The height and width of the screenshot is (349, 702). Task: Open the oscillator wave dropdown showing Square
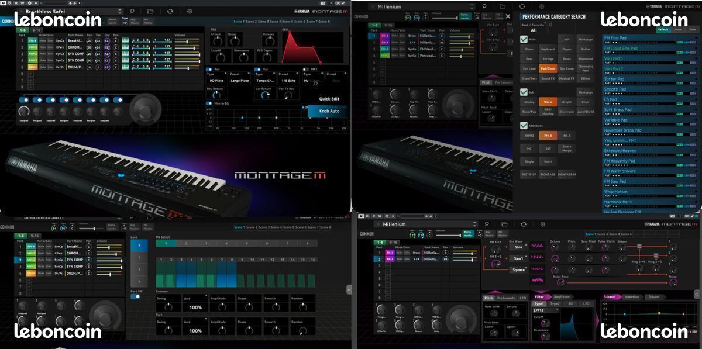(518, 269)
